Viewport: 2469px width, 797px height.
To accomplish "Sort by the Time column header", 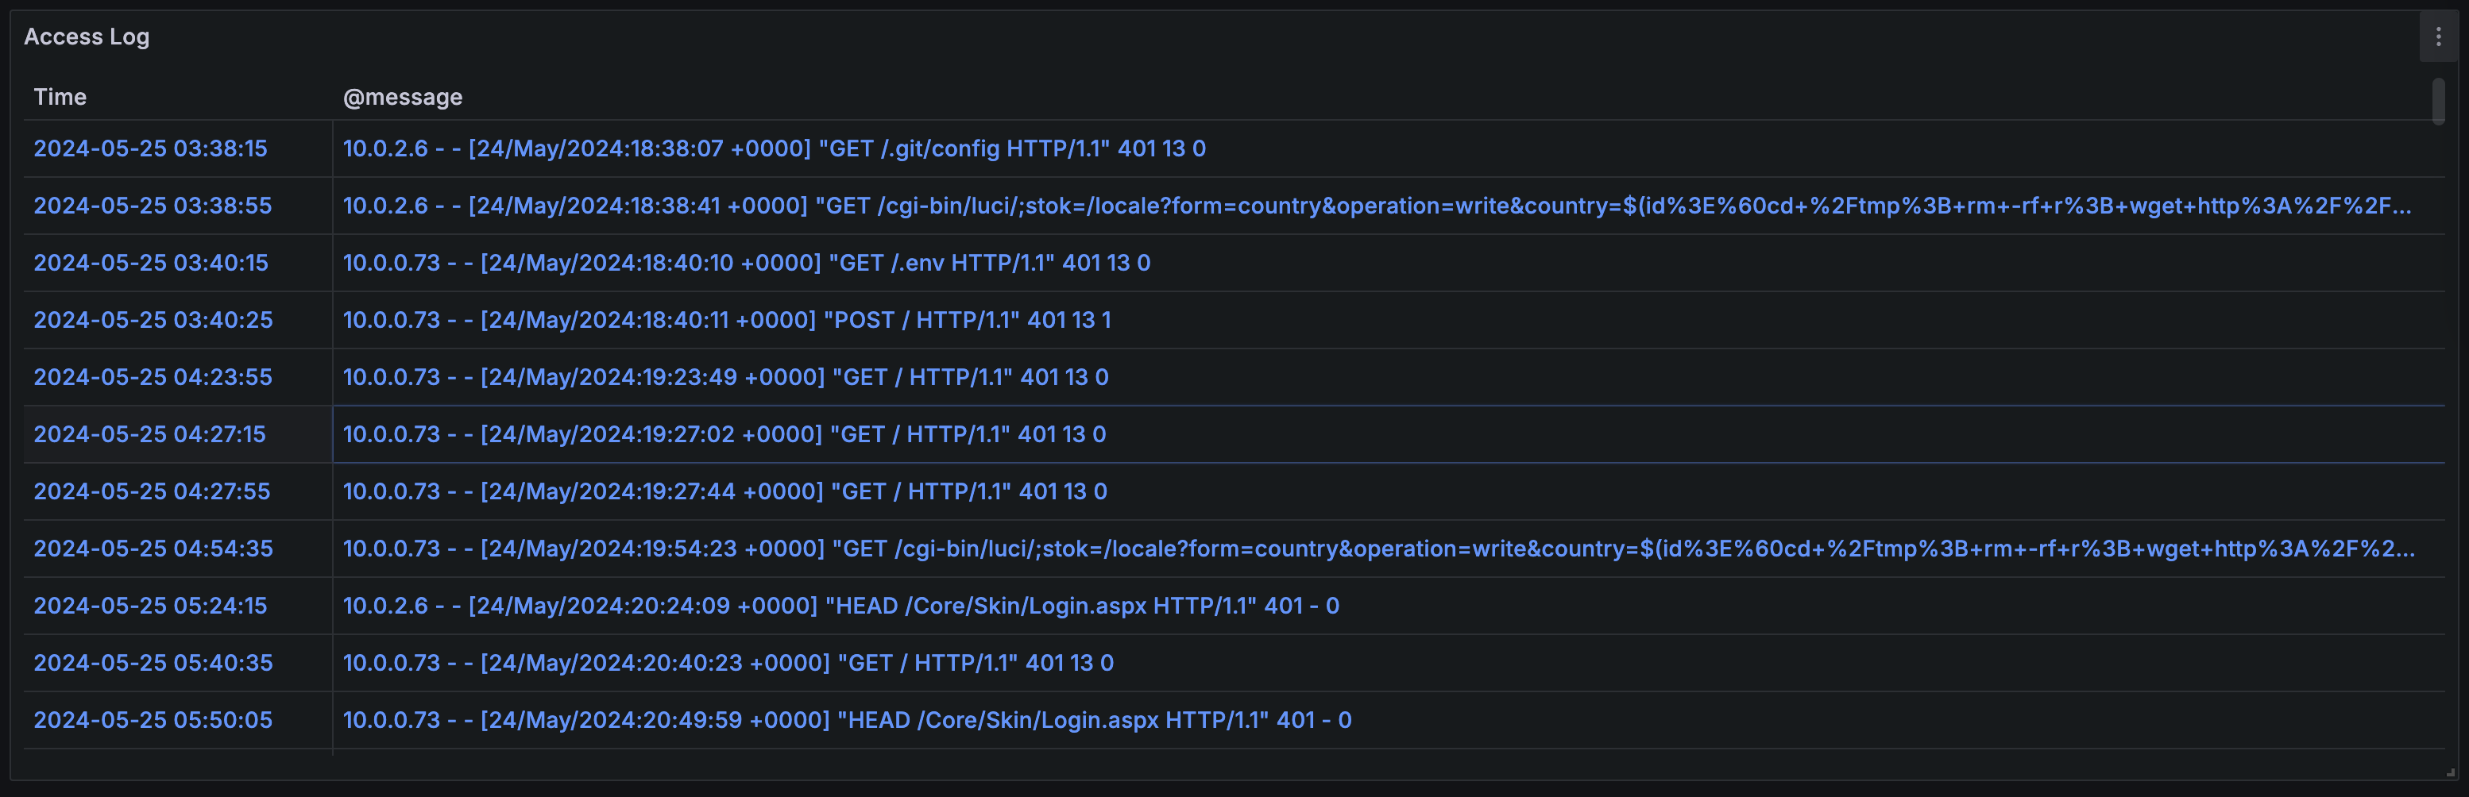I will pyautogui.click(x=60, y=97).
